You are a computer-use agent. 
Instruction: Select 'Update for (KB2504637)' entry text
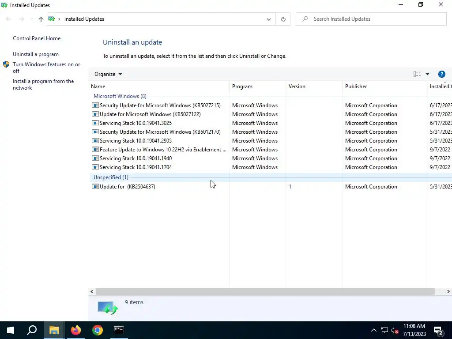(128, 187)
